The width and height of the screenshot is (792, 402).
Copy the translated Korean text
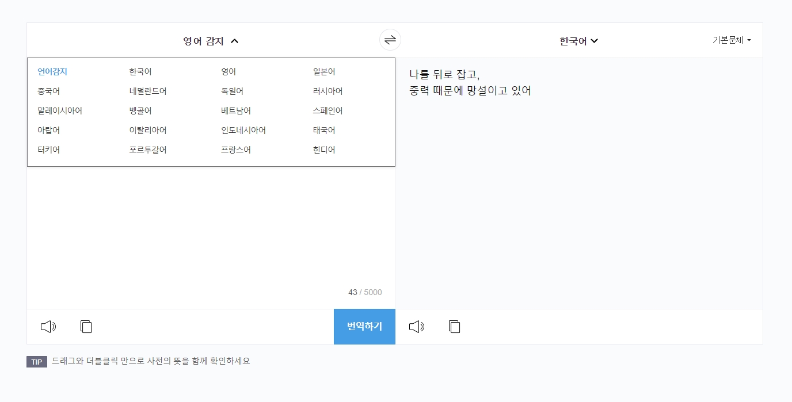[x=454, y=327]
